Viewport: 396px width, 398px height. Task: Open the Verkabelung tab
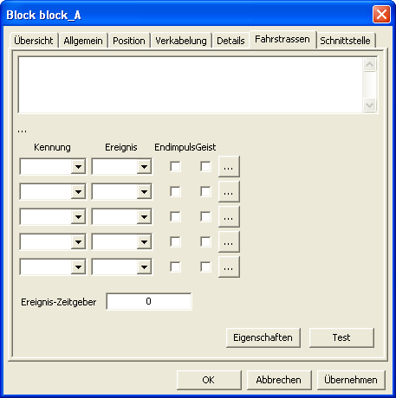coord(181,41)
